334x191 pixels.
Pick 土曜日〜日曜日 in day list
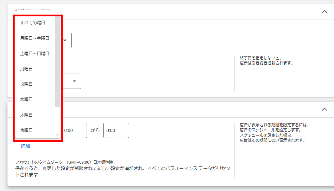(x=35, y=53)
